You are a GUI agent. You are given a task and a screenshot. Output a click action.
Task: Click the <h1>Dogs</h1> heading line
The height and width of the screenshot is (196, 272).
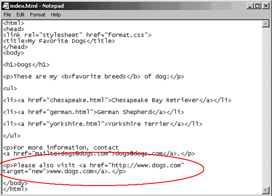click(x=26, y=65)
